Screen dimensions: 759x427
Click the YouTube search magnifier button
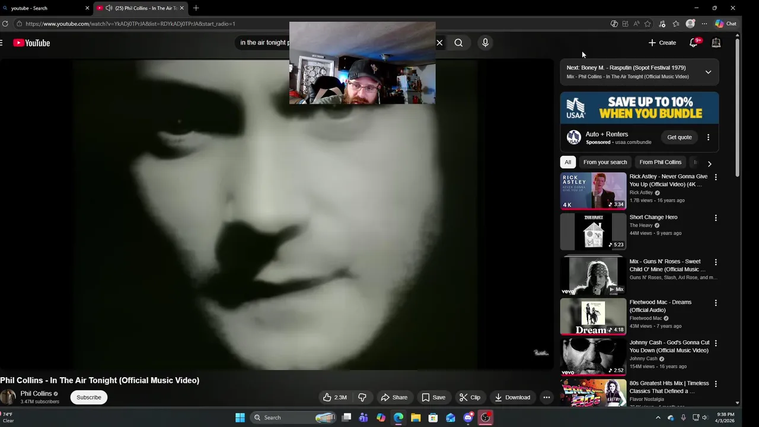[x=458, y=43]
